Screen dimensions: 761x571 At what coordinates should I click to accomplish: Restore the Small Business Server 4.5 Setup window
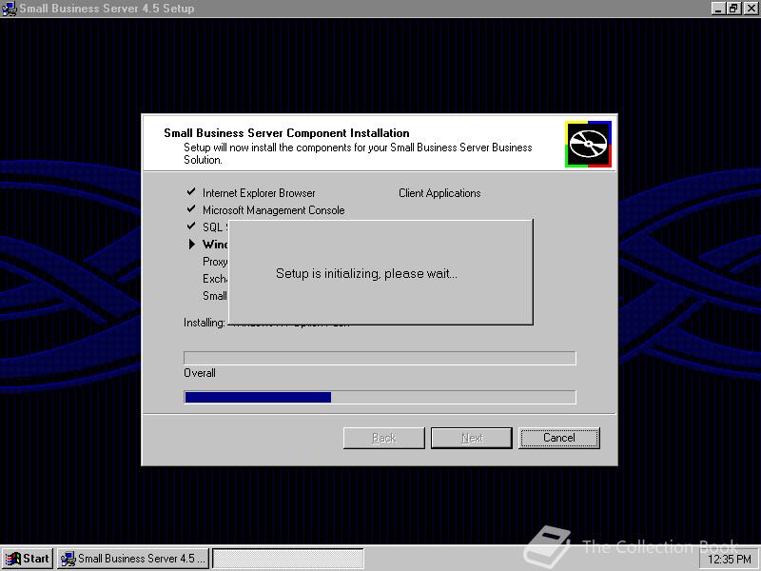pyautogui.click(x=733, y=9)
